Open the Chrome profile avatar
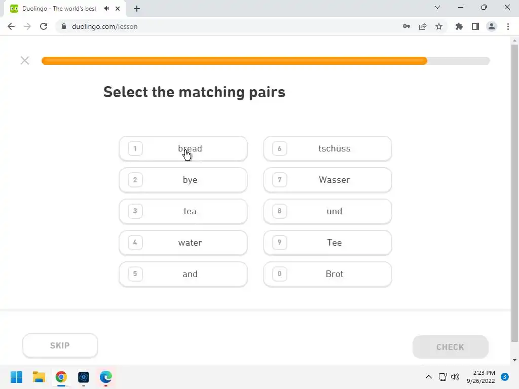519x389 pixels. [x=492, y=26]
